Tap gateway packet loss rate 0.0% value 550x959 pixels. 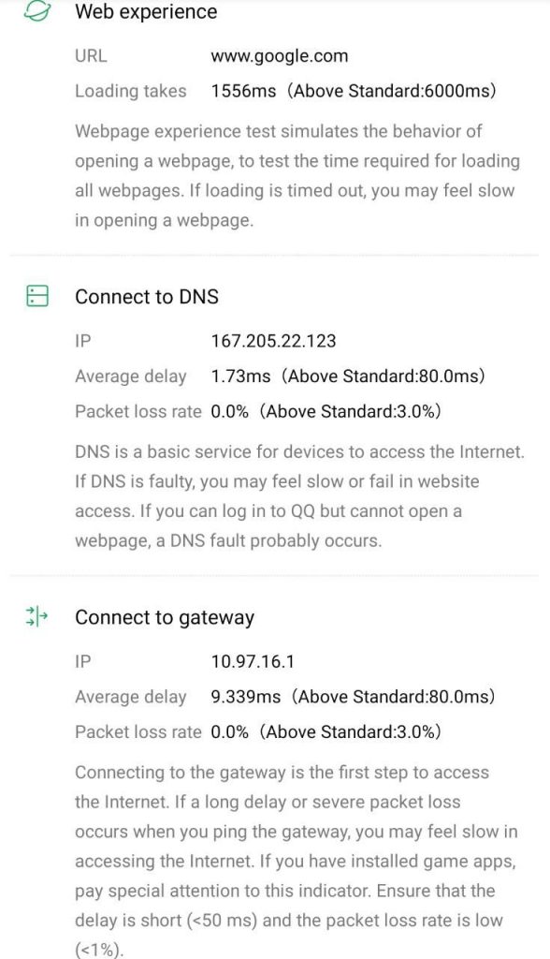coord(230,732)
